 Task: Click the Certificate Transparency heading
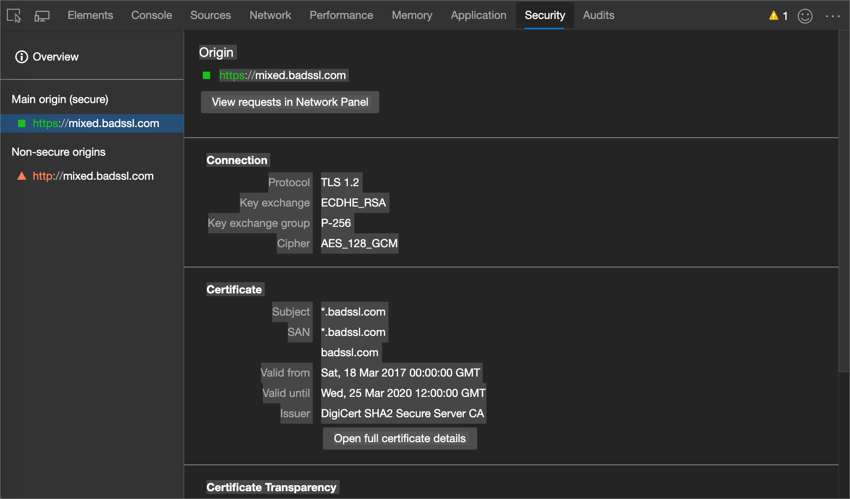click(x=272, y=487)
